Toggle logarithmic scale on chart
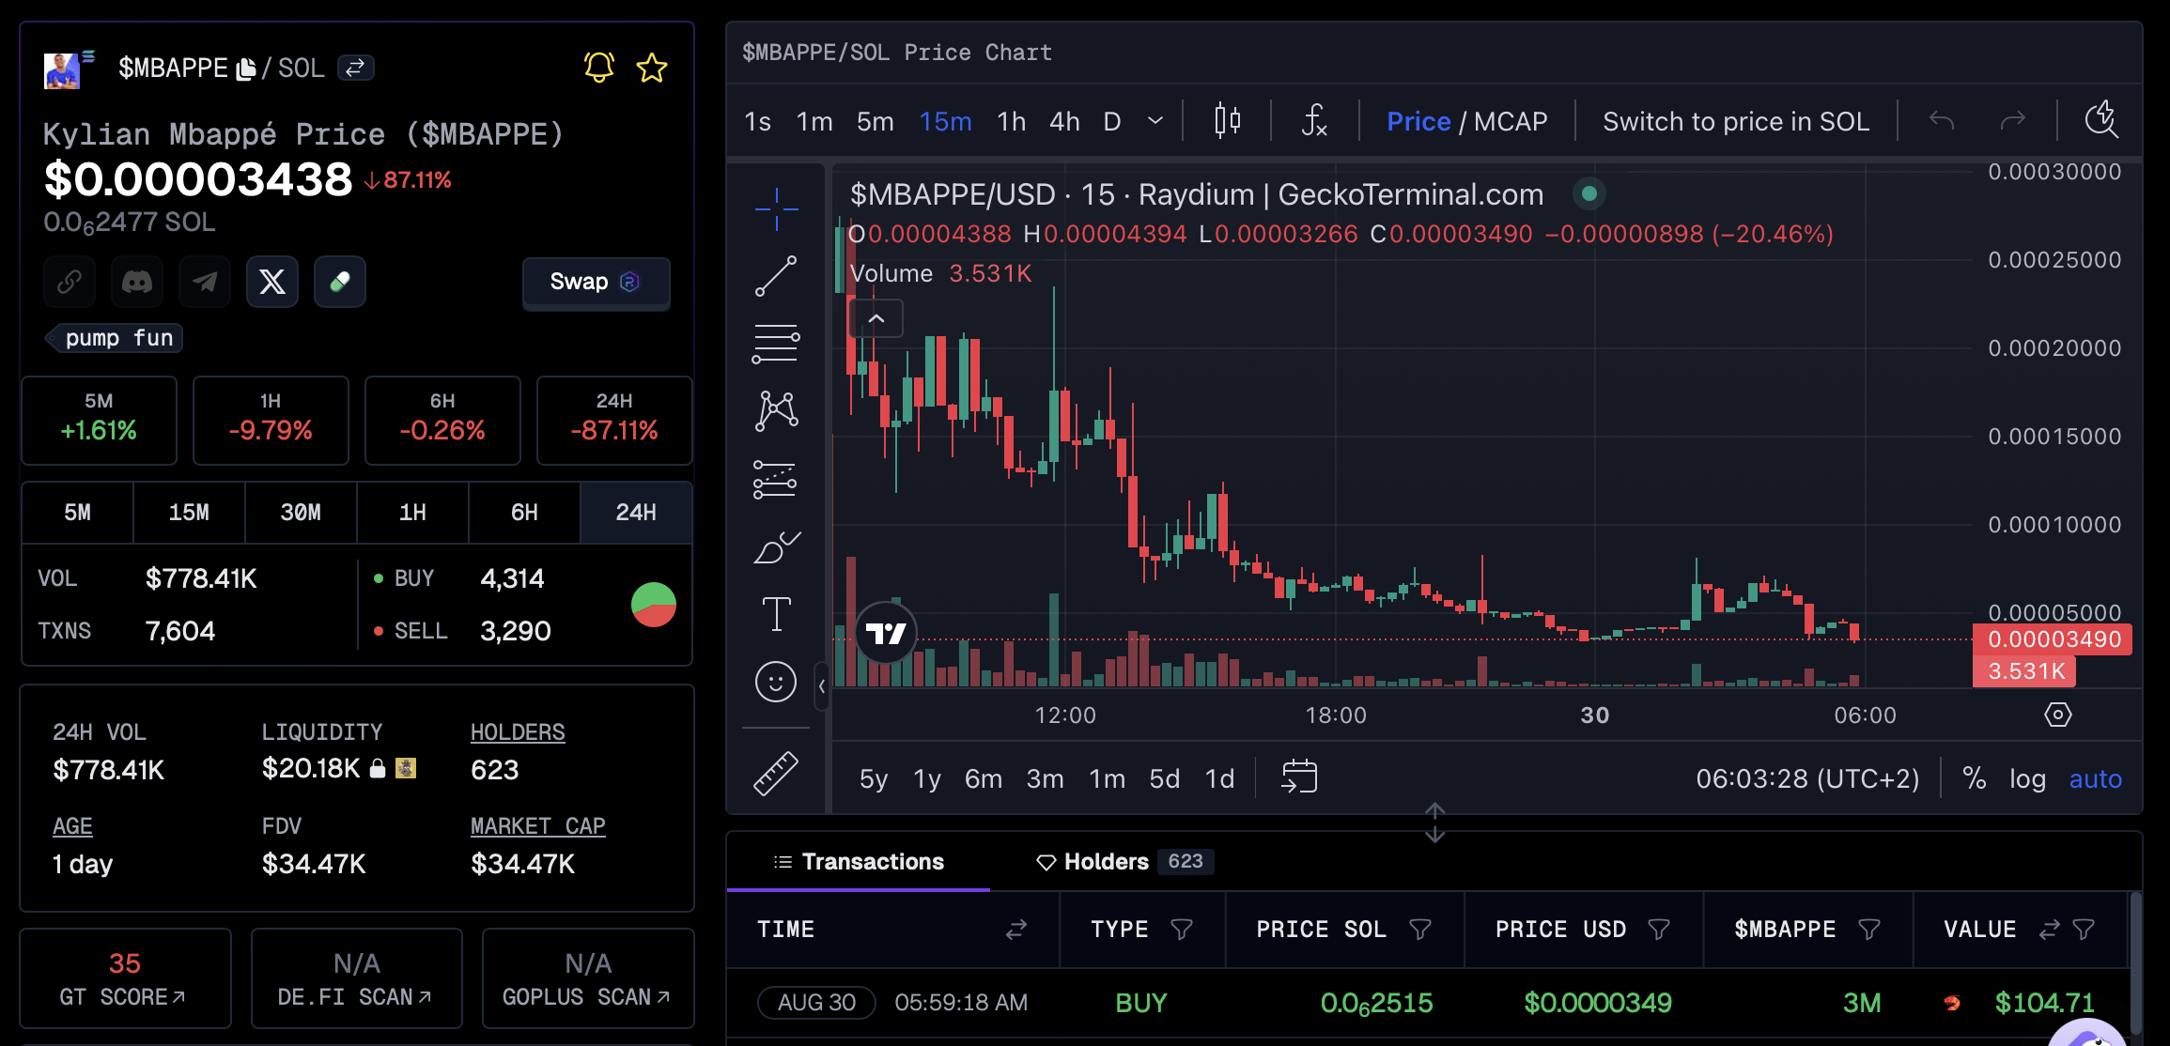 coord(2027,778)
